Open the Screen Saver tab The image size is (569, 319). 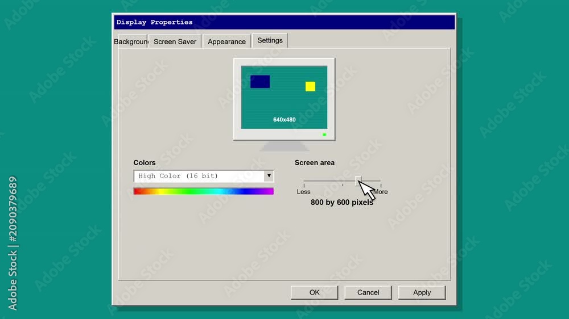pos(175,41)
